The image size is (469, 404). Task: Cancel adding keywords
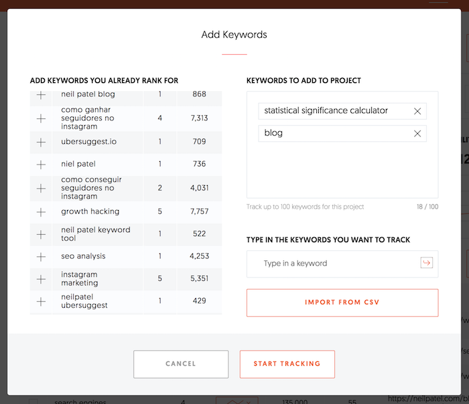point(181,364)
